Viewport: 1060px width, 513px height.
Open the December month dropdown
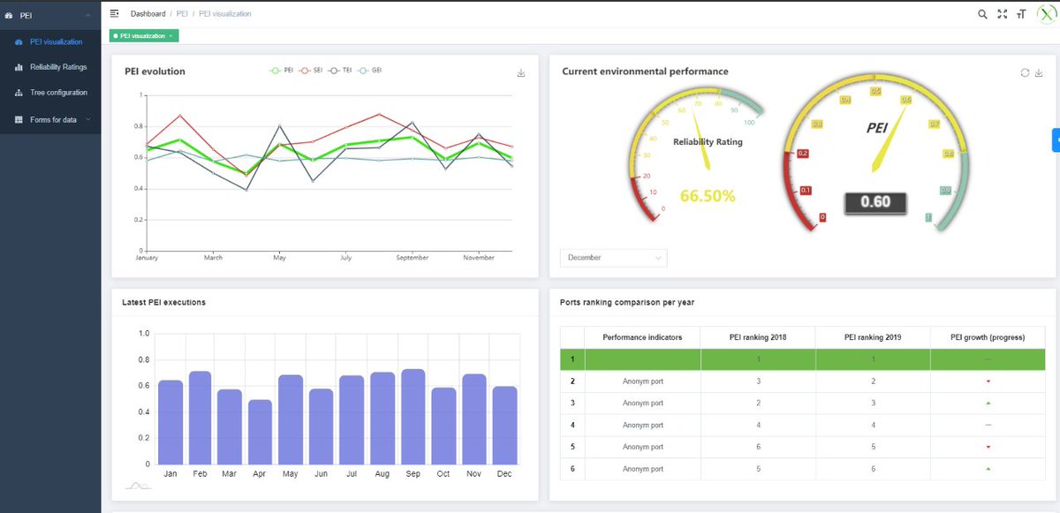(614, 258)
